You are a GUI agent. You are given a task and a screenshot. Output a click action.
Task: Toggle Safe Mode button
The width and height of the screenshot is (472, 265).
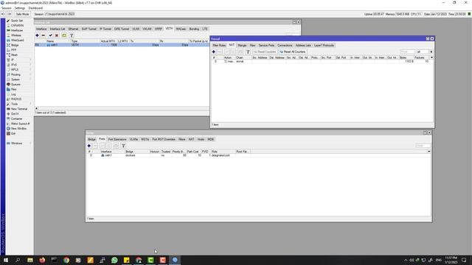tap(22, 14)
